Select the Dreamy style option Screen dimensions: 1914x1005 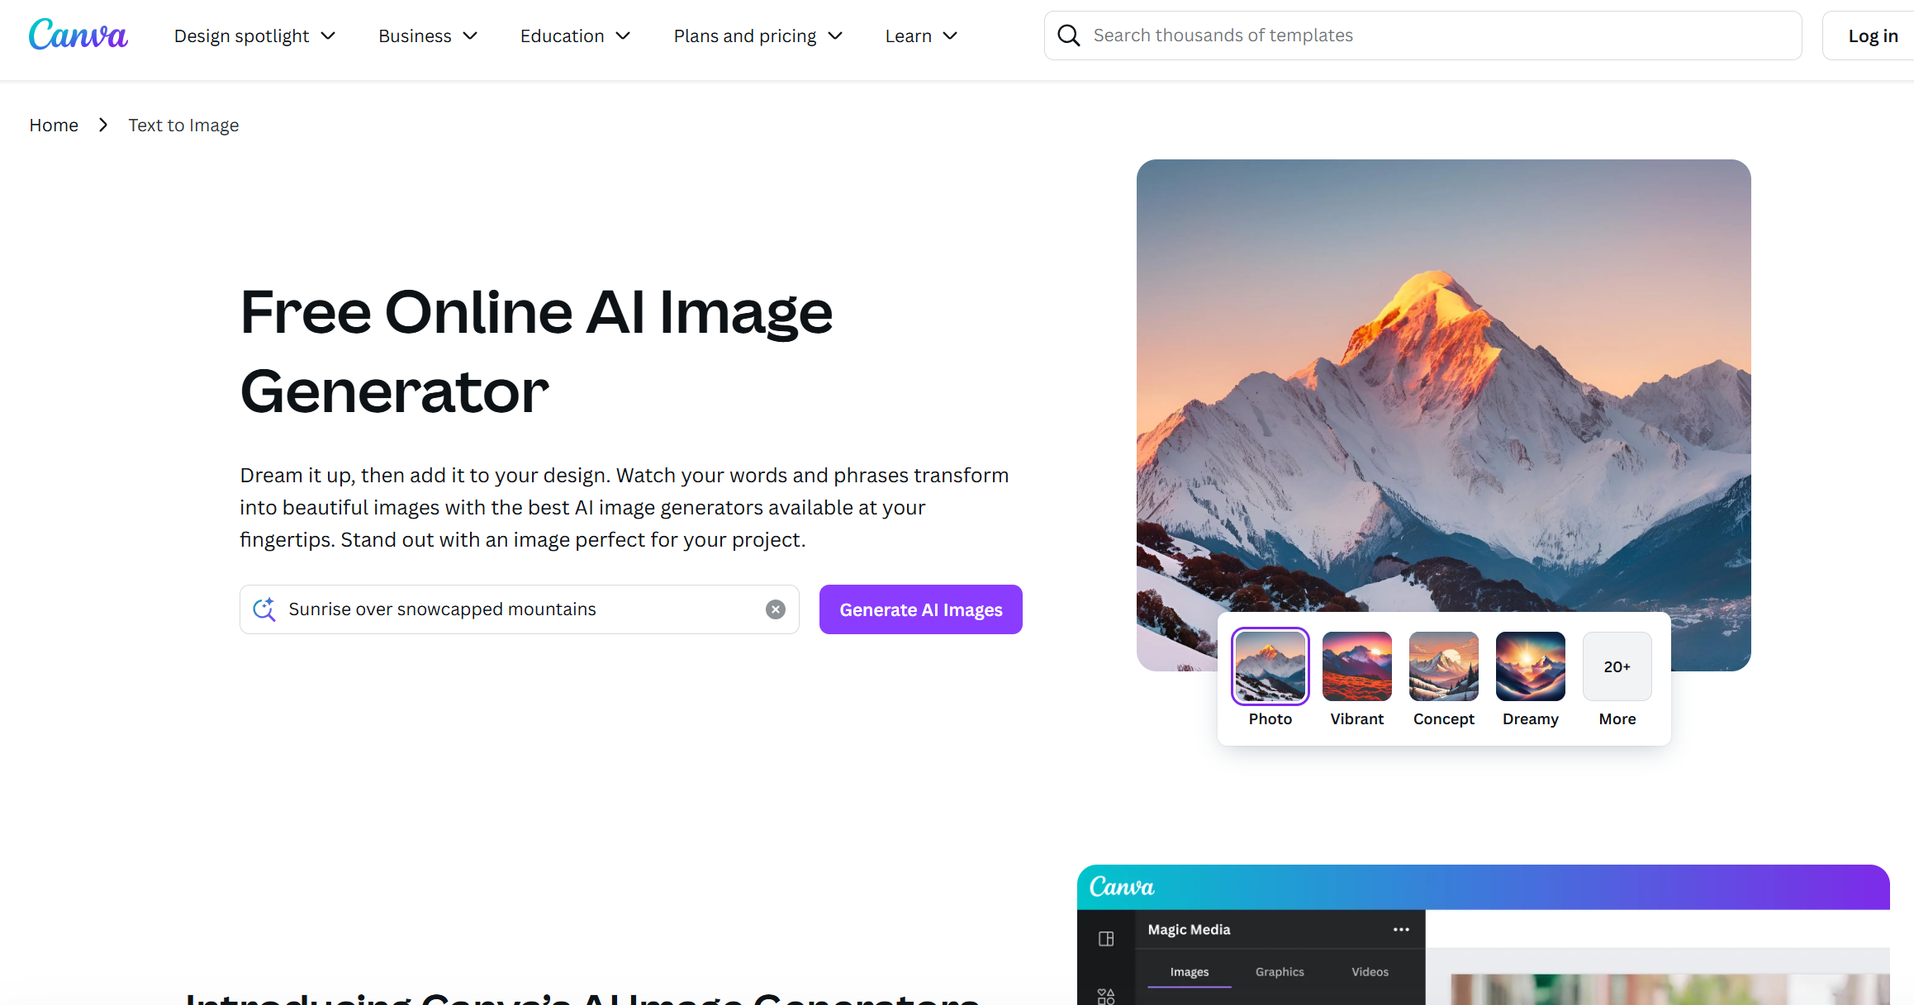tap(1530, 666)
